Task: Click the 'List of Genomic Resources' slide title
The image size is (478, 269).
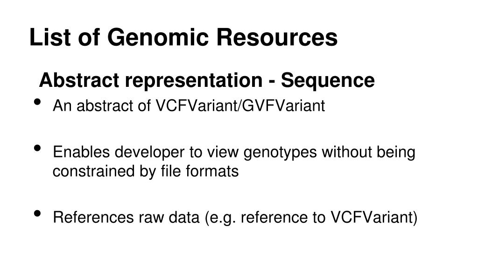Action: 183,37
